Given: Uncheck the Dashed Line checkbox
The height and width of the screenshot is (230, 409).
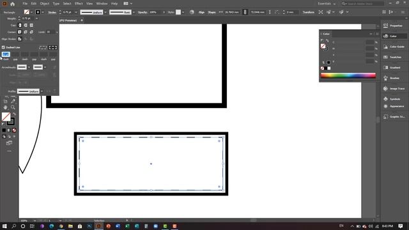Looking at the screenshot, I should click(3, 47).
